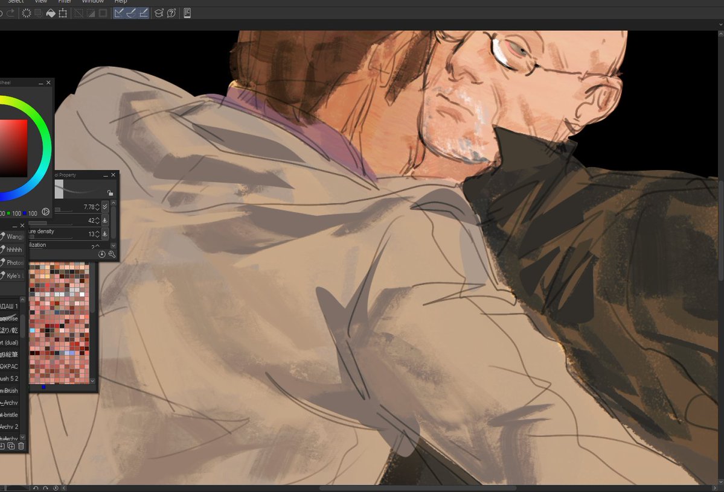Click the Clear (sparkle) icon in the command bar
Image resolution: width=724 pixels, height=492 pixels.
pyautogui.click(x=27, y=13)
